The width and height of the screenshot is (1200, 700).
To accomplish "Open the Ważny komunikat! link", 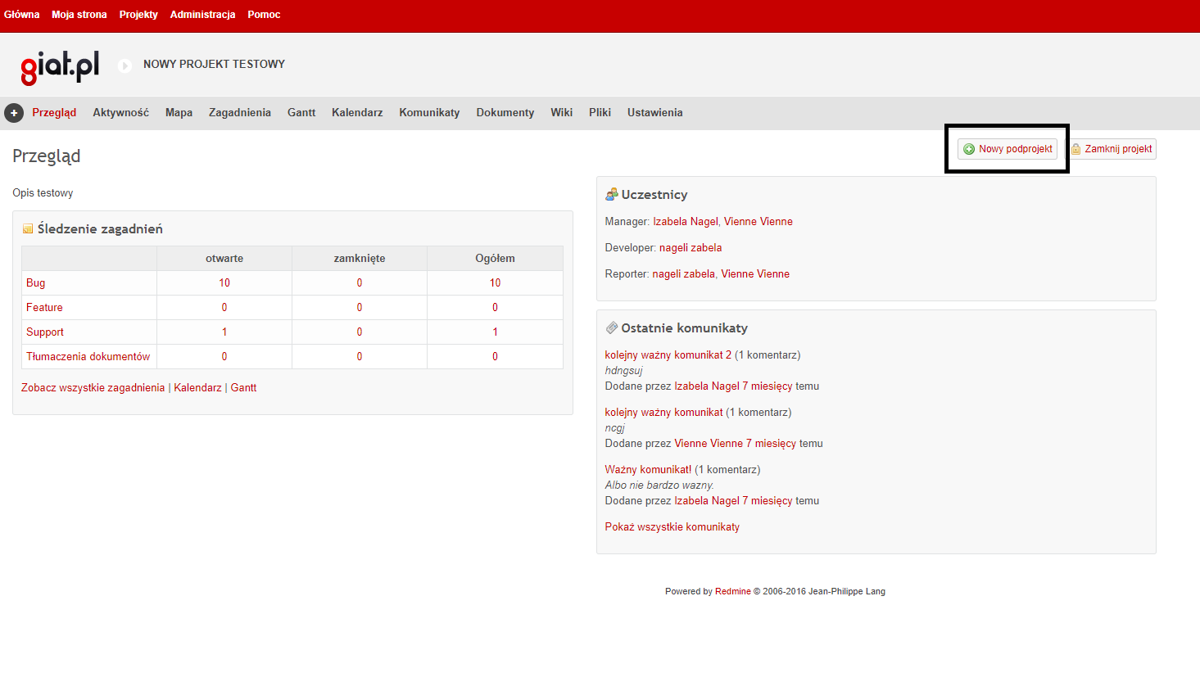I will pos(648,470).
